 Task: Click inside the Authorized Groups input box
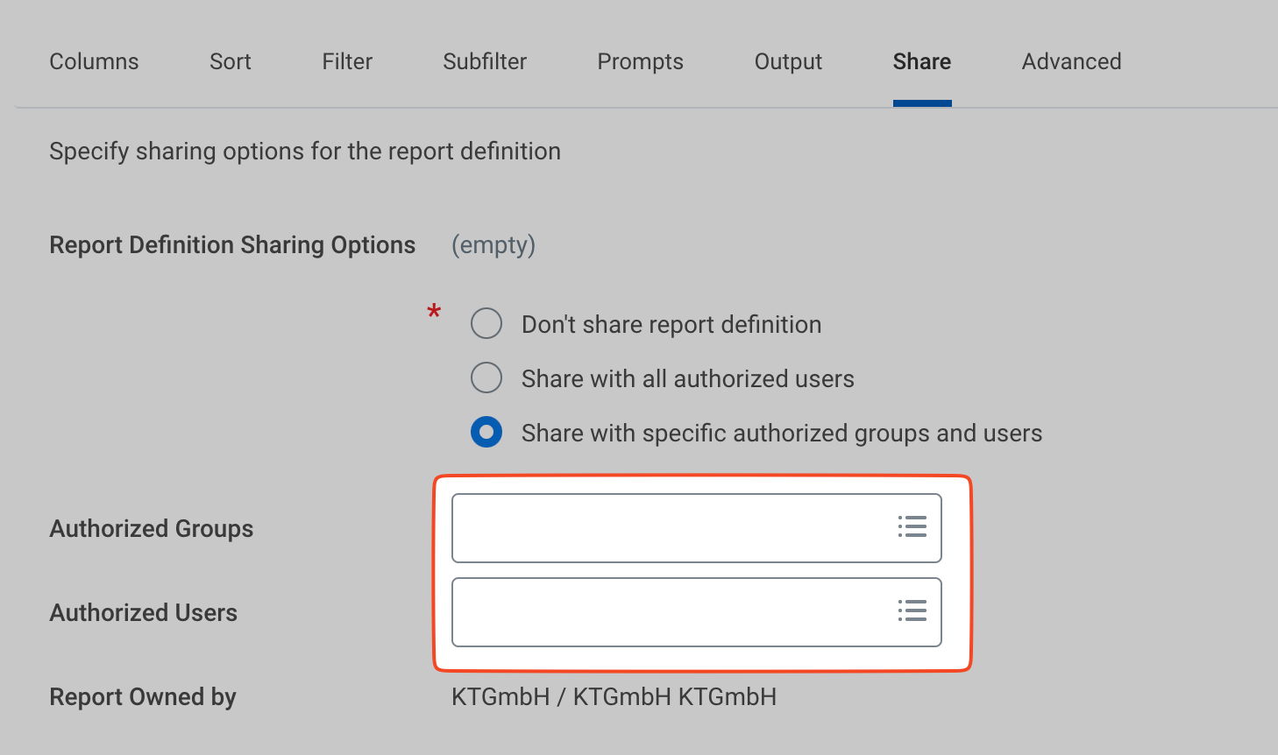(666, 528)
